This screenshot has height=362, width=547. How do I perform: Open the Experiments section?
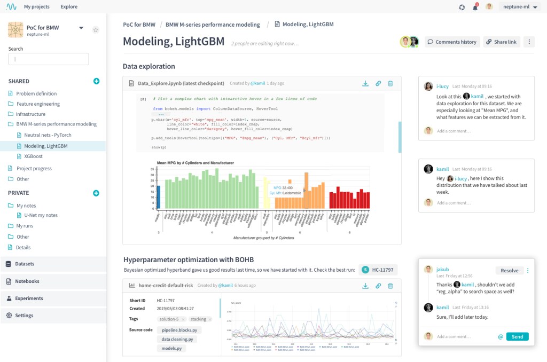[53, 298]
